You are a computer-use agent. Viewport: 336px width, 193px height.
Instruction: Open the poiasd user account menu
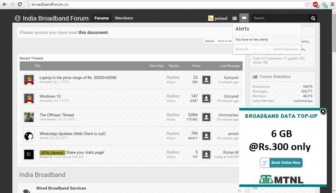click(x=218, y=18)
